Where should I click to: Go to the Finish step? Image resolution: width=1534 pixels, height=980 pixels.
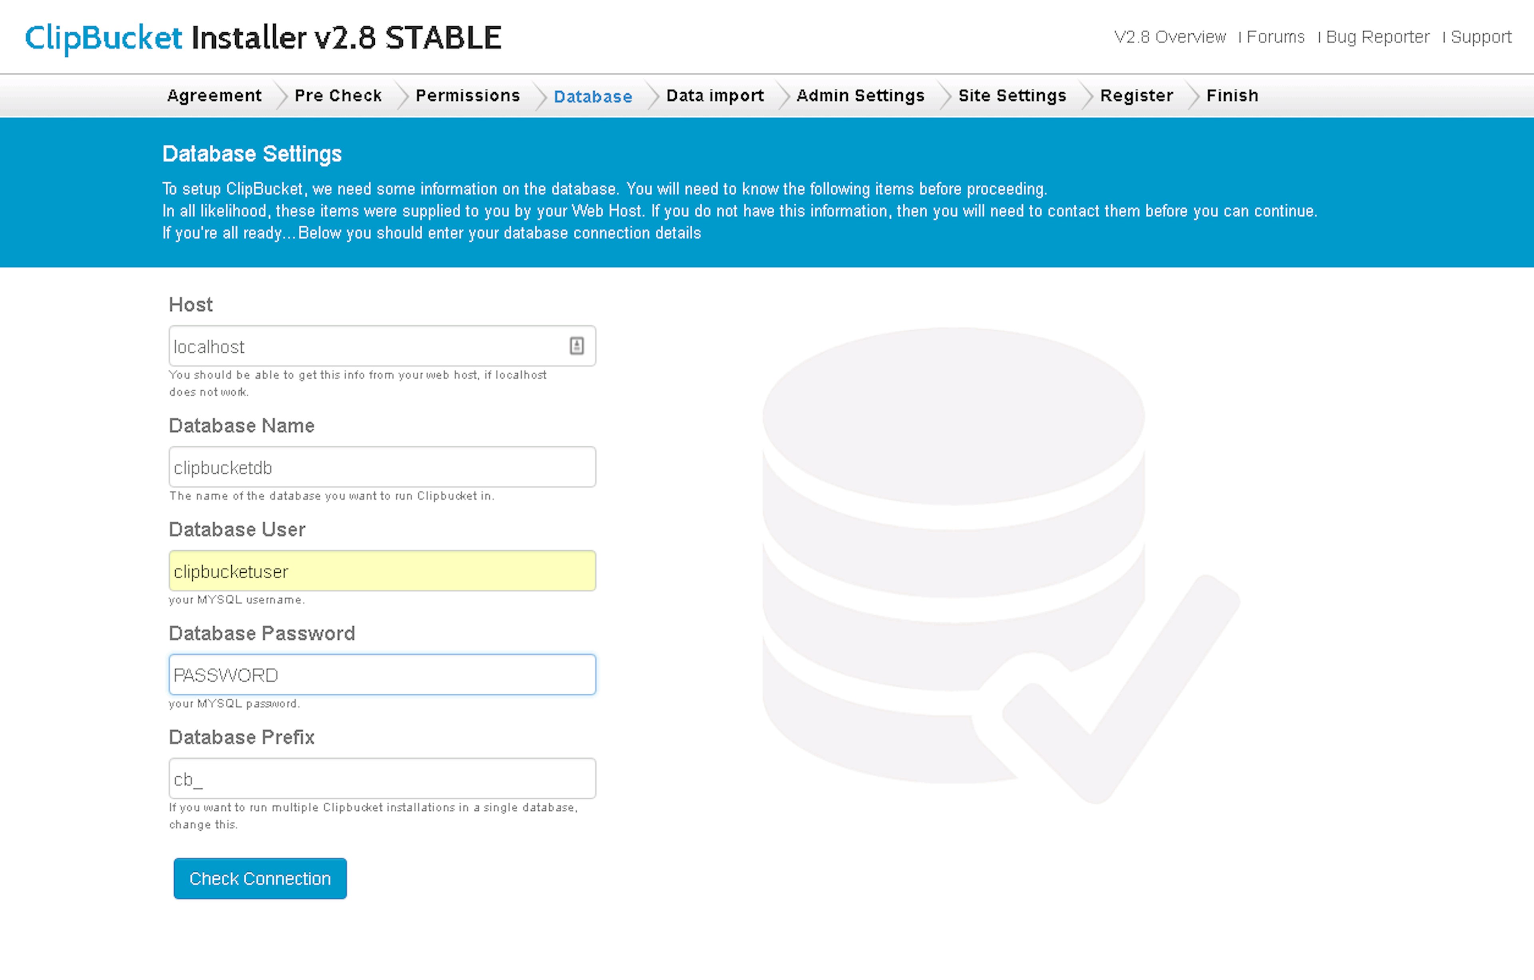pyautogui.click(x=1232, y=95)
